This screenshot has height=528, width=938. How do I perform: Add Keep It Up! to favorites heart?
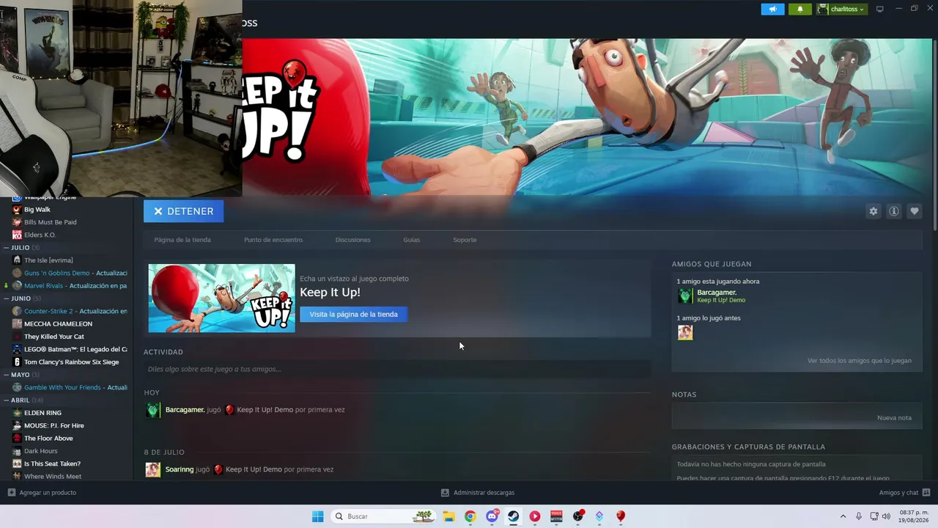click(x=914, y=211)
